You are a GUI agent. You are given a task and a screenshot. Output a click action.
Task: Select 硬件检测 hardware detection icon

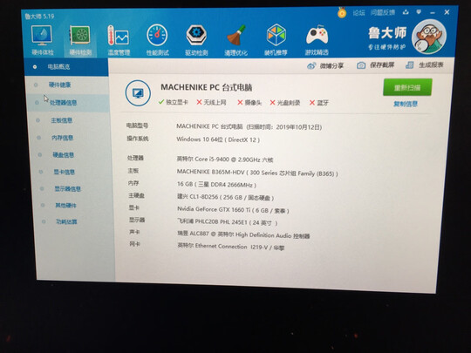[x=80, y=40]
